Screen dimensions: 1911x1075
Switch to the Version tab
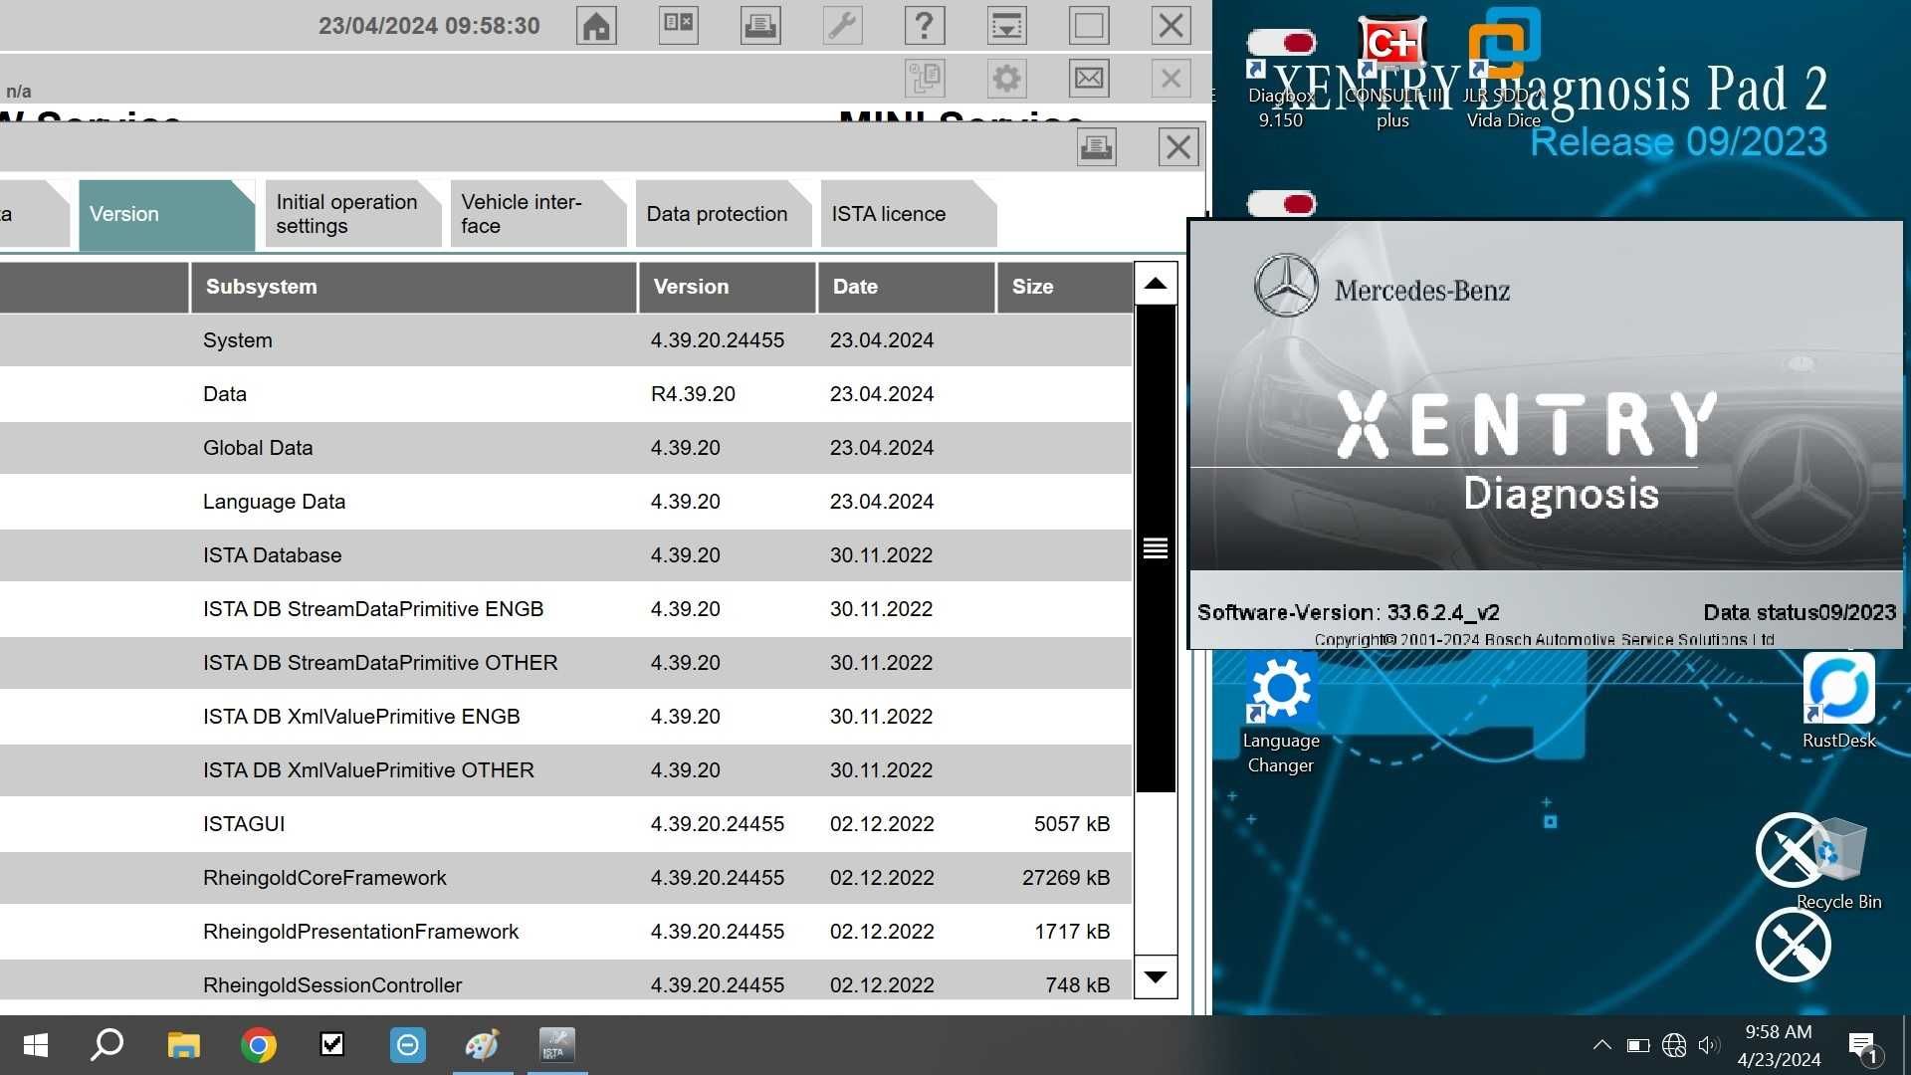pos(165,214)
